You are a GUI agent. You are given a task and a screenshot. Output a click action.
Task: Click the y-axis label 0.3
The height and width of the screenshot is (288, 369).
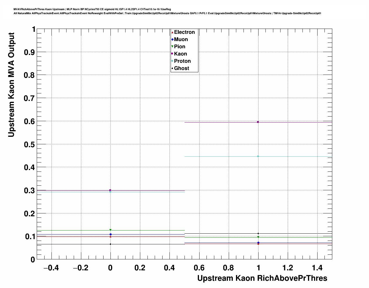point(29,191)
